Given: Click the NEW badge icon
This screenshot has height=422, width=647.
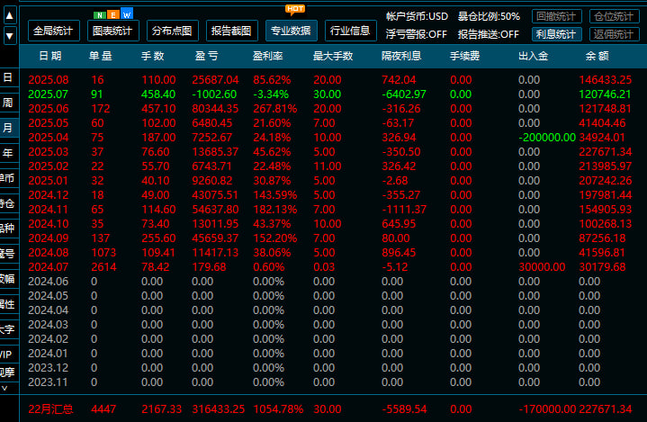Looking at the screenshot, I should point(113,15).
